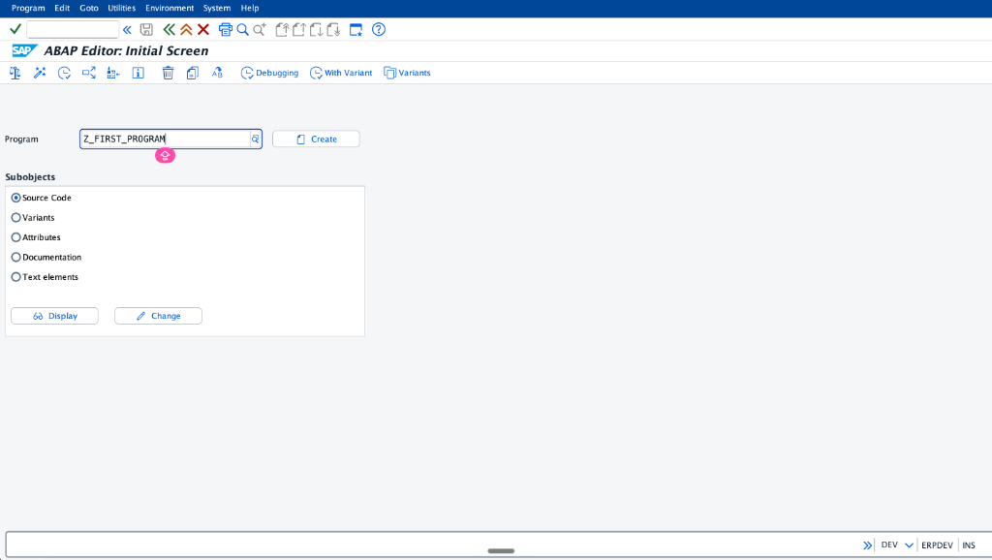Click the orange Exit up-arrows icon
Viewport: 992px width, 560px height.
pyautogui.click(x=186, y=30)
